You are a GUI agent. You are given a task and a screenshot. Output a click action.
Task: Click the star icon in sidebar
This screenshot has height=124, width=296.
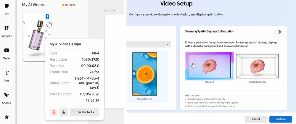click(x=7, y=117)
